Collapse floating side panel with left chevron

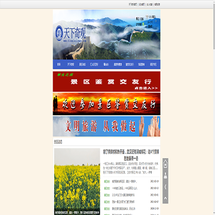165,187
